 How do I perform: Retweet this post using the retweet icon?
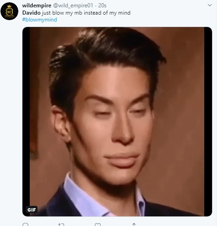tap(61, 225)
